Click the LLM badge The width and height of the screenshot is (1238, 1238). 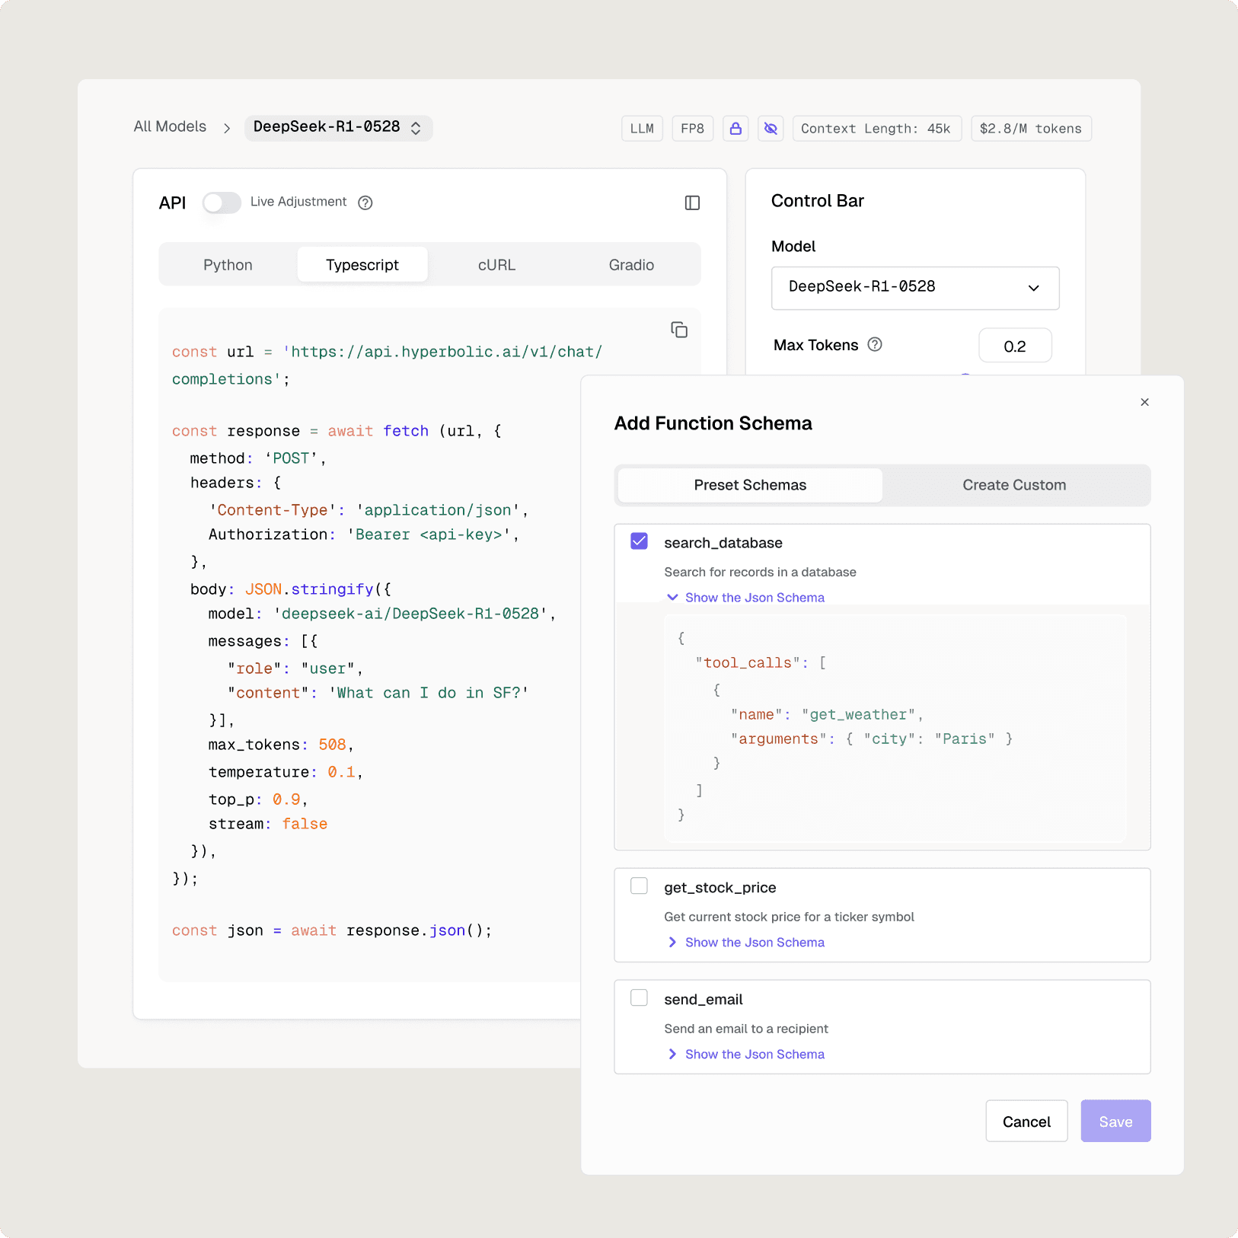point(642,129)
